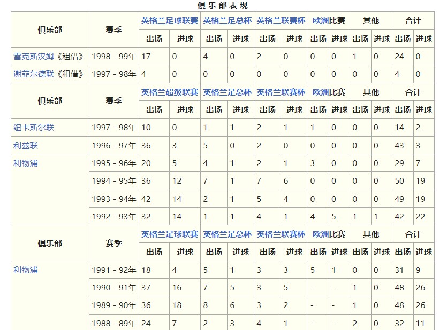Image resolution: width=447 pixels, height=330 pixels.
Task: Click 欧洲 link in the 英格兰超级联赛 header row
Action: (x=321, y=92)
